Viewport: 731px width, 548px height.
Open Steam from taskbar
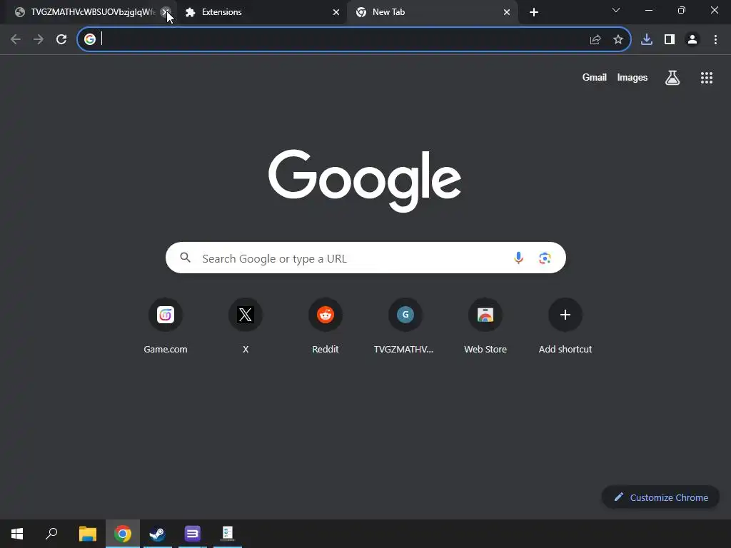[x=158, y=534]
